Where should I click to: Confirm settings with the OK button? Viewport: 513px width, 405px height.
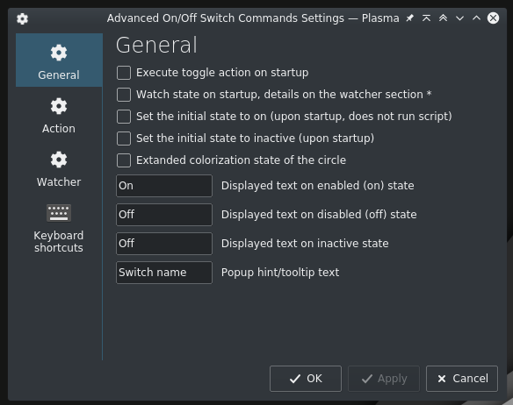point(306,379)
